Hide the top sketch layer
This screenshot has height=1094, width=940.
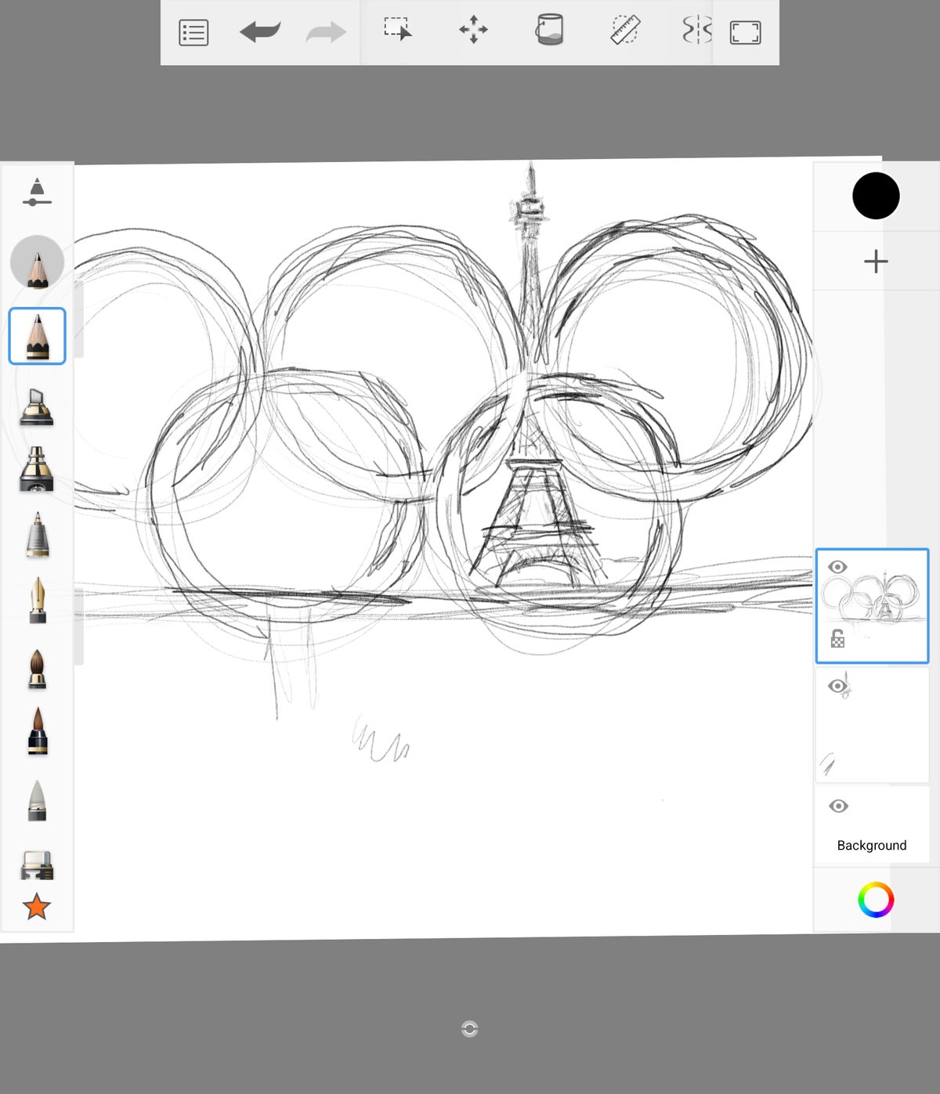837,567
